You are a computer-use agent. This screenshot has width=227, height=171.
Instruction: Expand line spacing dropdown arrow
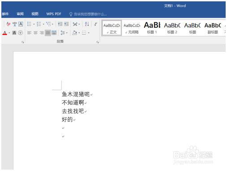pos(67,33)
